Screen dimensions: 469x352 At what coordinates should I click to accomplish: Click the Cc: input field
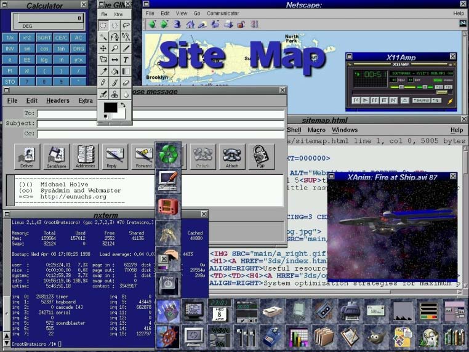(161, 134)
